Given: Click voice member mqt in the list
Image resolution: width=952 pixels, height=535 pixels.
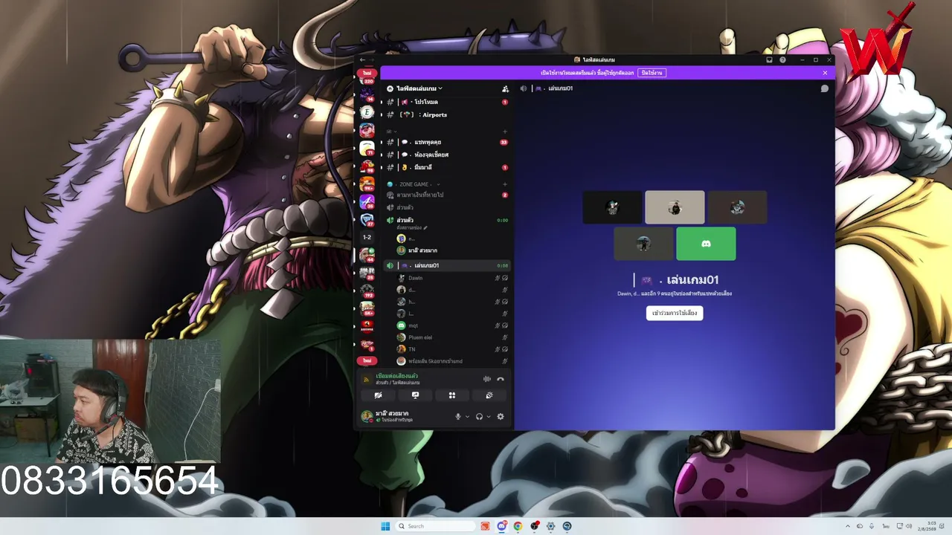Looking at the screenshot, I should click(452, 325).
